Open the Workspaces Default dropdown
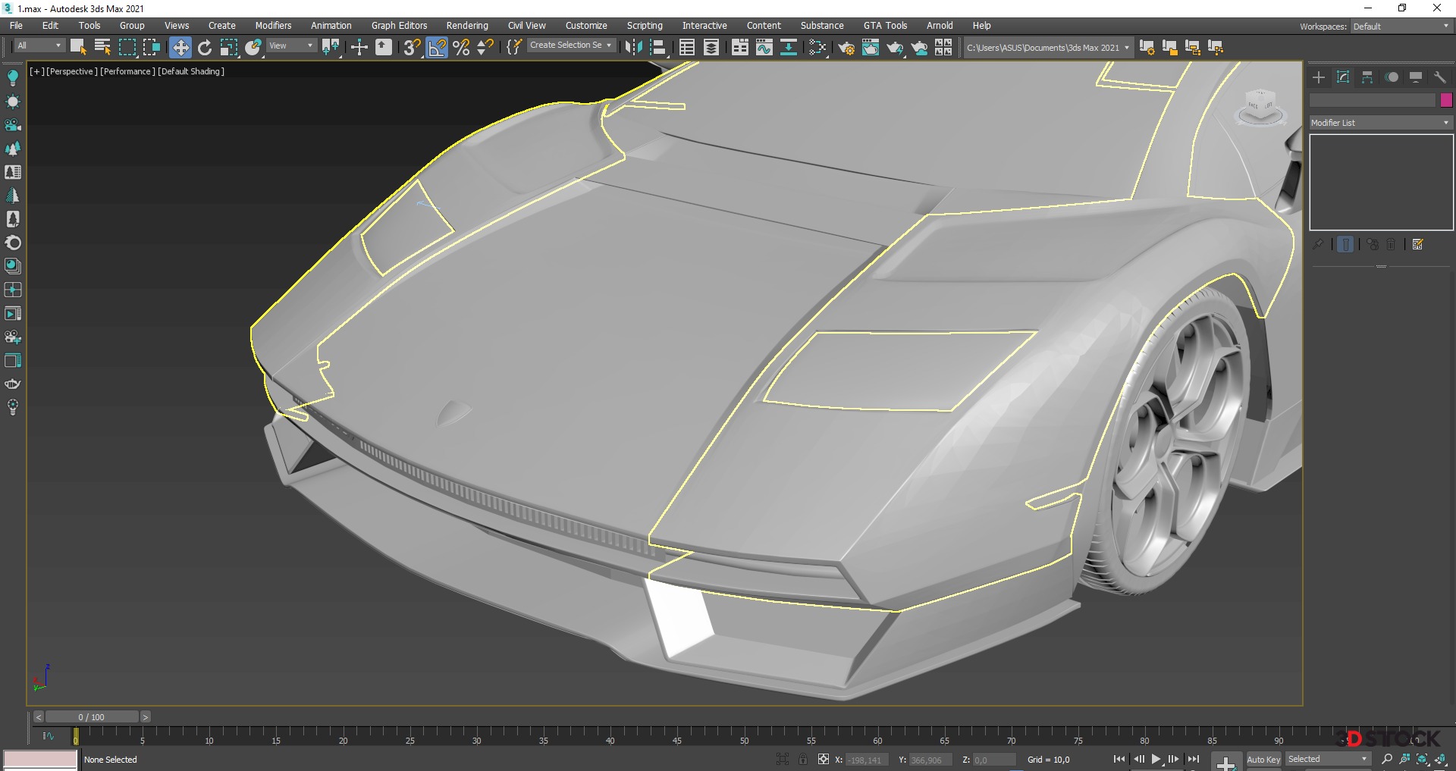Image resolution: width=1456 pixels, height=771 pixels. pyautogui.click(x=1401, y=27)
